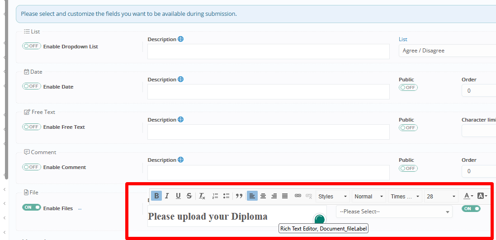Expand the --Please Select-- dropdown
Screen dimensions: 496x240
(394, 212)
